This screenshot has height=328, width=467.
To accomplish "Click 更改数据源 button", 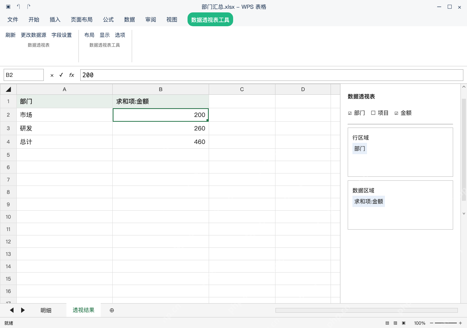I will (34, 35).
